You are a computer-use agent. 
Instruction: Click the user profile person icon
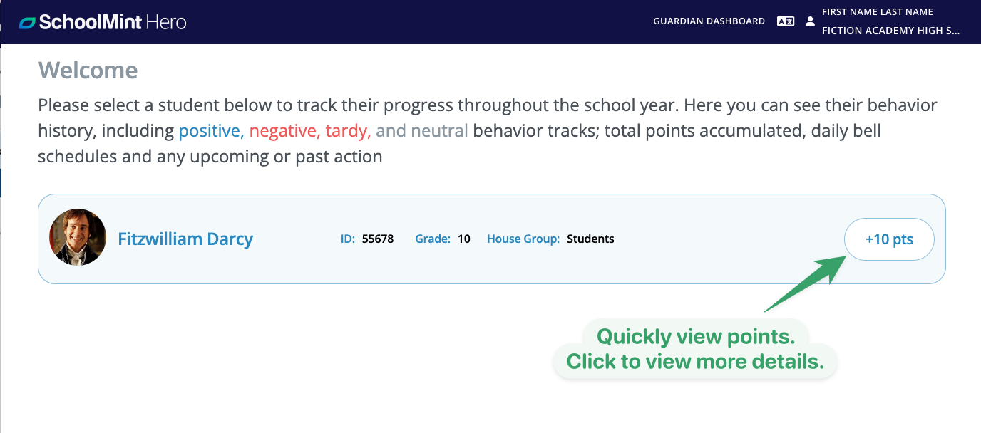coord(810,21)
